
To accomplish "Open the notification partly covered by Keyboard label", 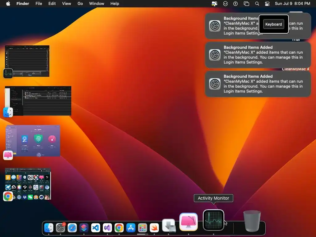I will tap(258, 26).
